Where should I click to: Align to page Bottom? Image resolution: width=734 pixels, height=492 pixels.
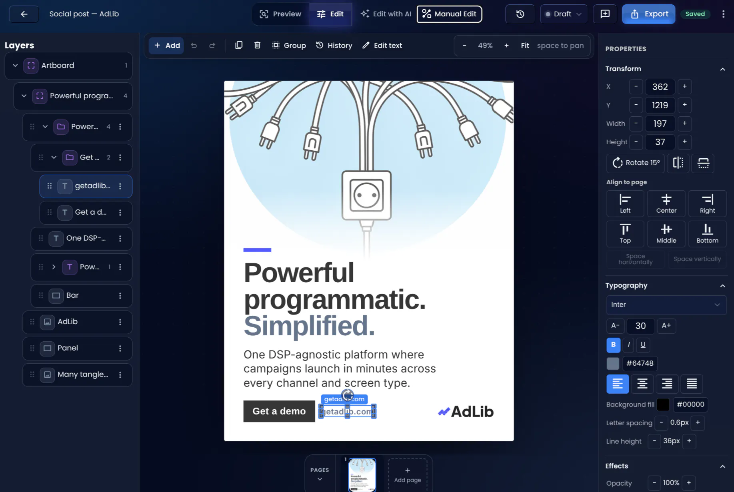tap(707, 234)
